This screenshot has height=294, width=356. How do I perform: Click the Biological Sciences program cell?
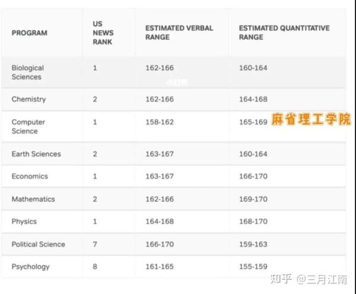click(x=27, y=72)
